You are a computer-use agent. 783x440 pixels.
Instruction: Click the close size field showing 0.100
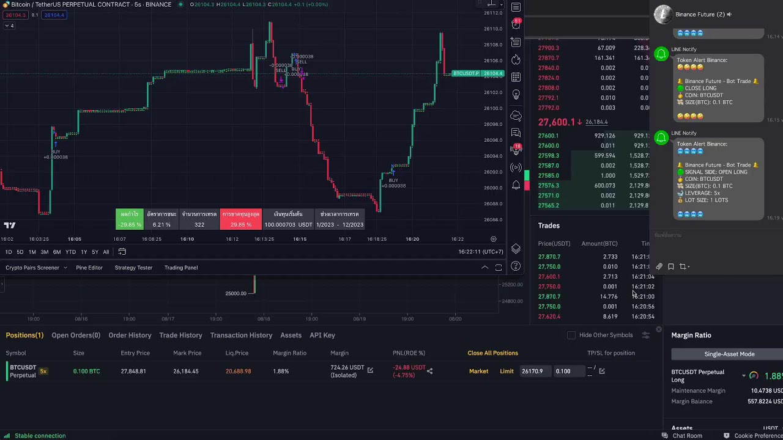click(x=568, y=371)
